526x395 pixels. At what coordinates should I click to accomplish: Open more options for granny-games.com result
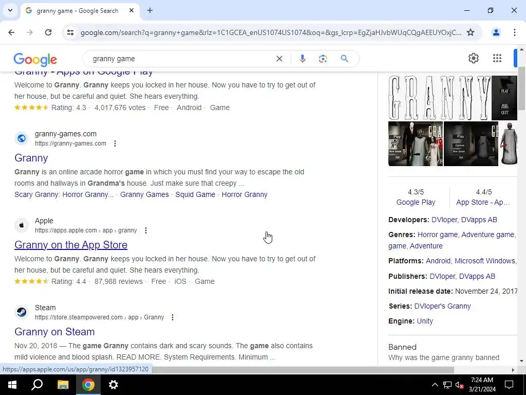[115, 143]
